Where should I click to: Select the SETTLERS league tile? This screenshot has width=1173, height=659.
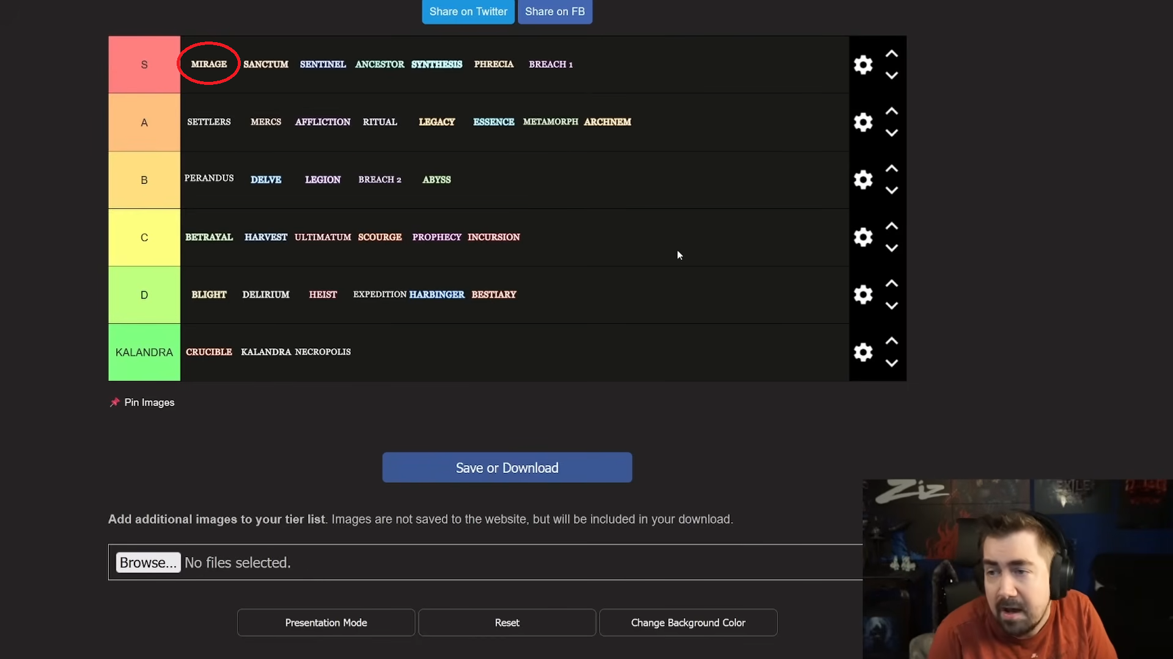tap(209, 122)
